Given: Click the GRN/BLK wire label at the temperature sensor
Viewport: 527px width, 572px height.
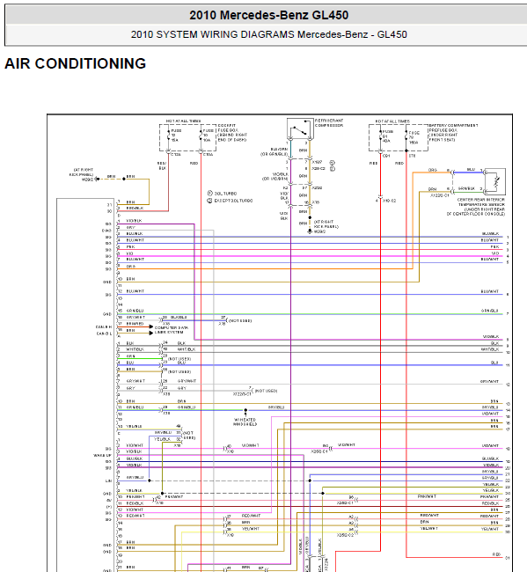Looking at the screenshot, I should tap(467, 188).
